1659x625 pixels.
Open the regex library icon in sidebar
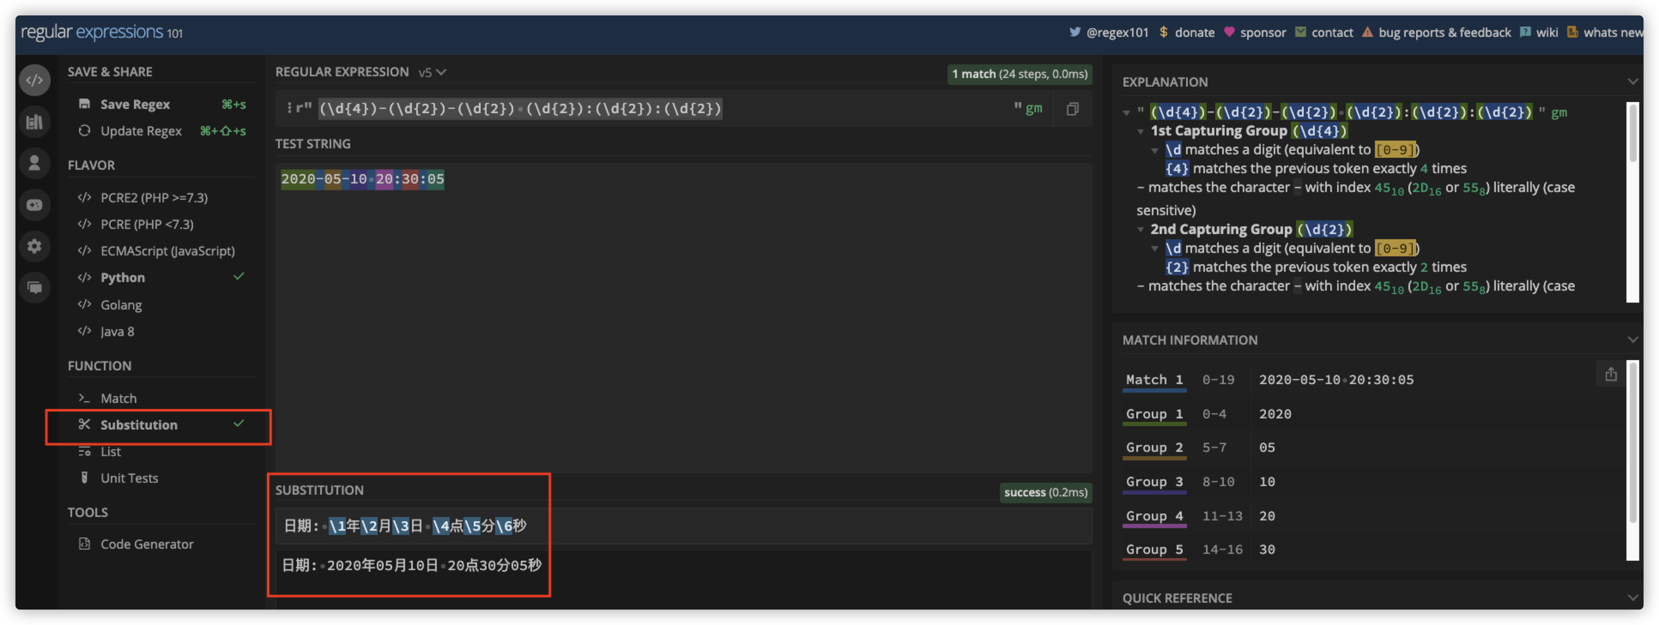pyautogui.click(x=35, y=122)
